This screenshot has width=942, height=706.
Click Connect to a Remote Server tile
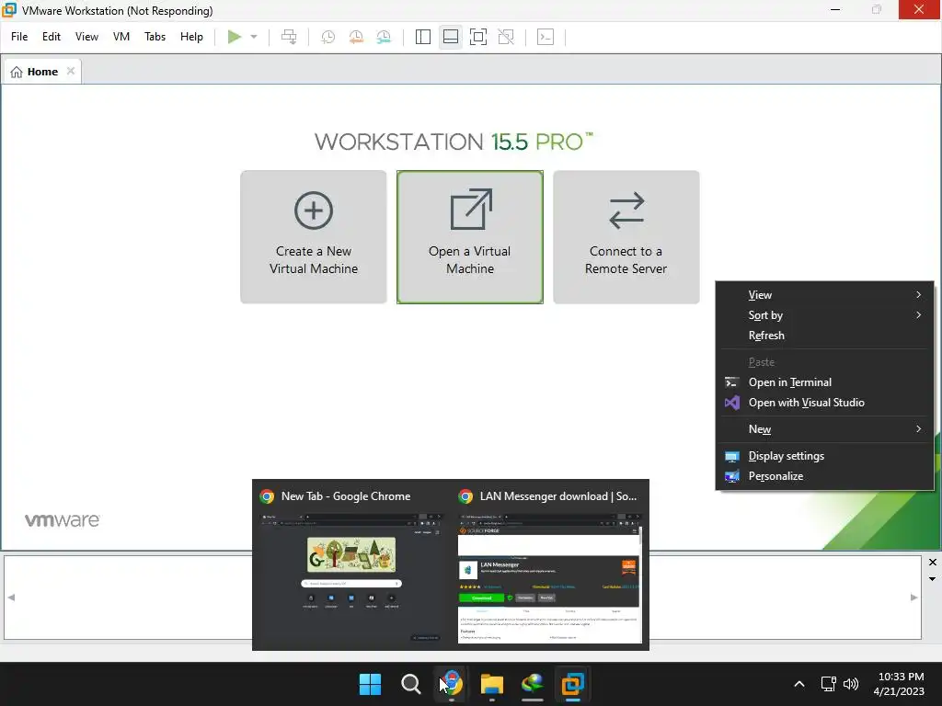pyautogui.click(x=626, y=237)
